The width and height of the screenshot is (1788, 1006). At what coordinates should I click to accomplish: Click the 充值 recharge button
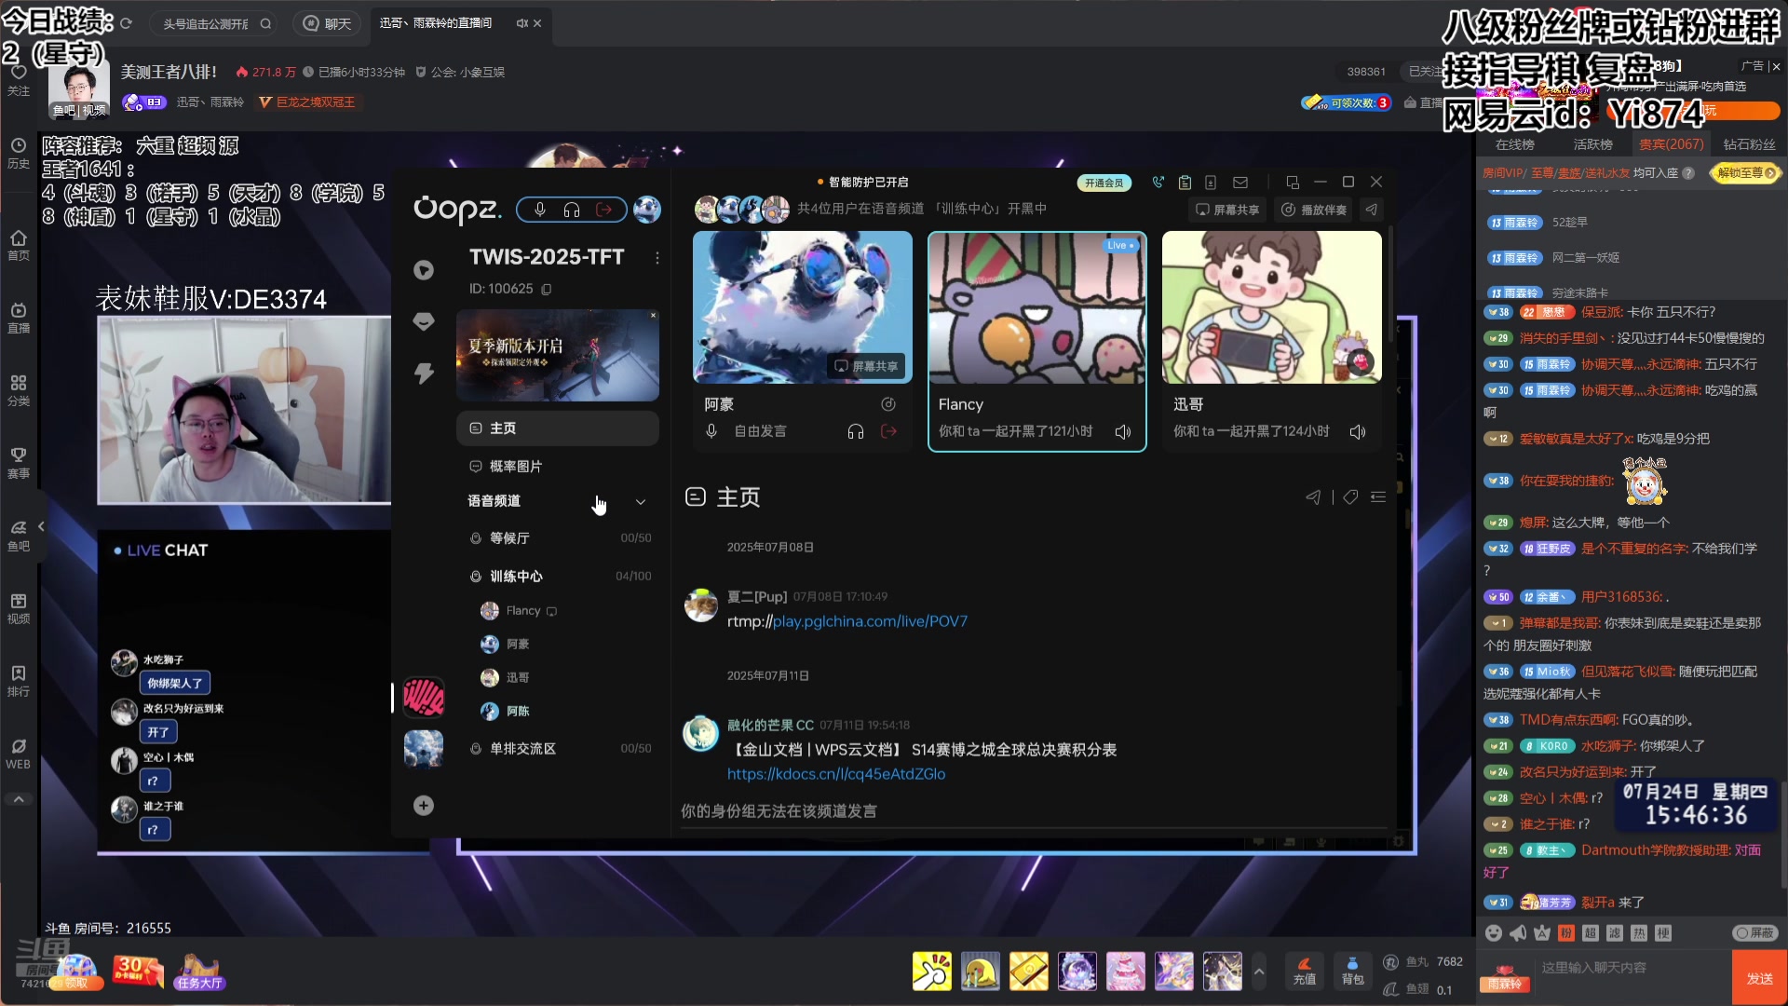click(1305, 972)
